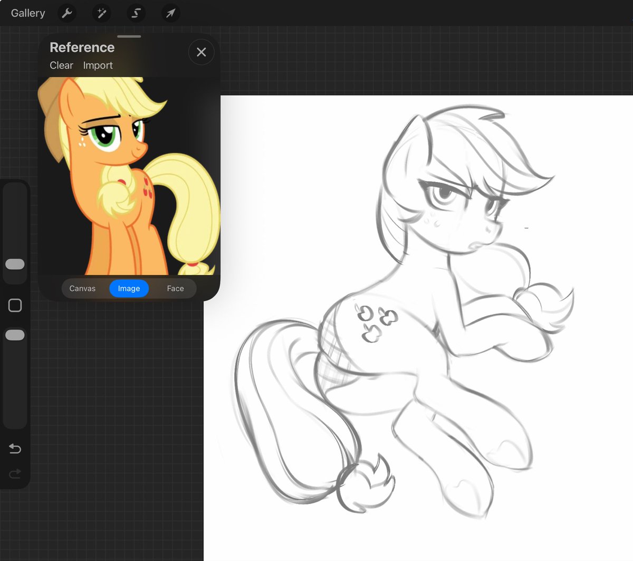
Task: Activate the Transform arrow tool
Action: point(170,13)
